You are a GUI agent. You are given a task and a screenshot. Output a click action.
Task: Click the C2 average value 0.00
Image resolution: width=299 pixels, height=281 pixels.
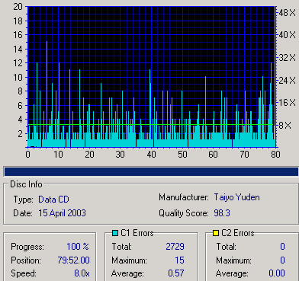click(277, 273)
